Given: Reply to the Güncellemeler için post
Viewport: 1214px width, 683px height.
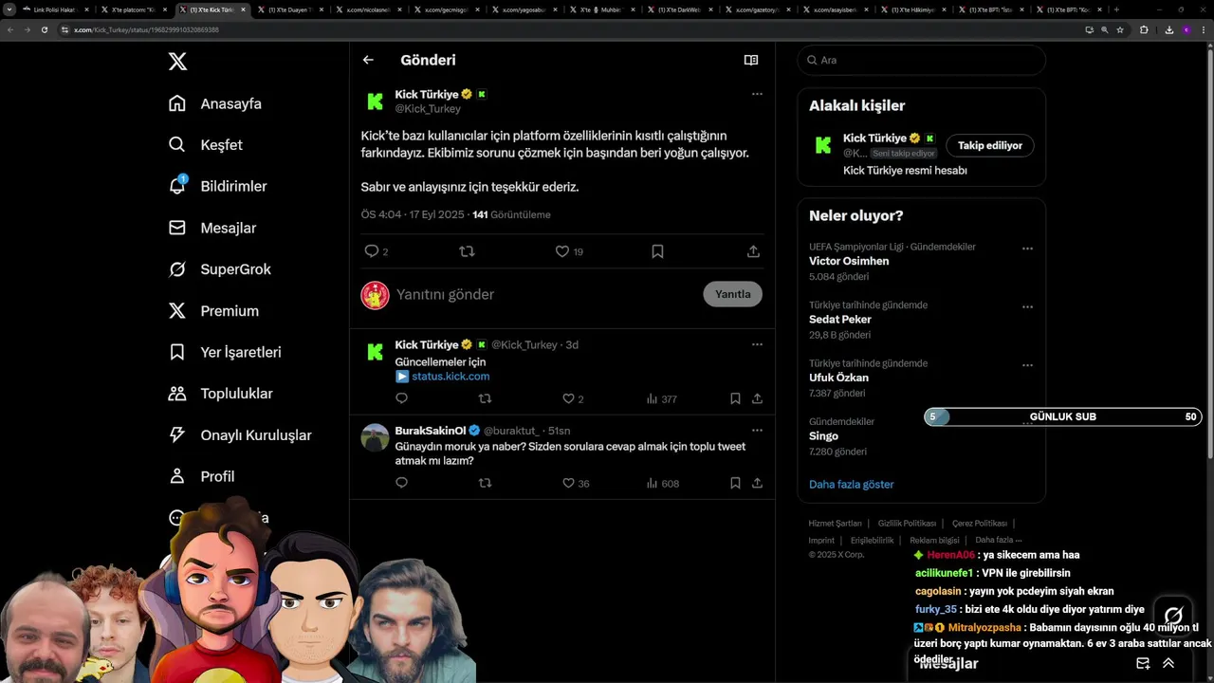Looking at the screenshot, I should (x=401, y=399).
